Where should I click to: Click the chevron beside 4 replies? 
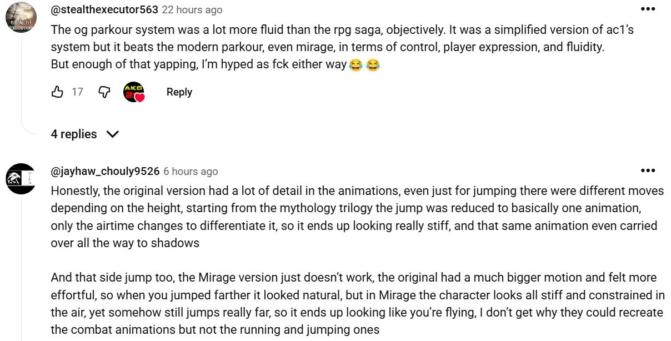tap(112, 134)
